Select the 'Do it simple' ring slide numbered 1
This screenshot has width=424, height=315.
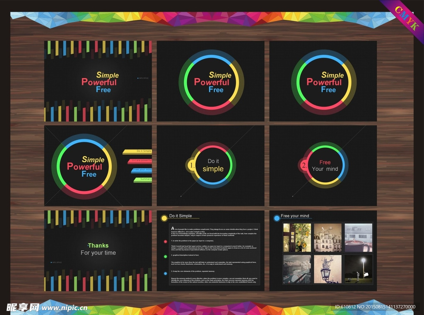tap(210, 166)
